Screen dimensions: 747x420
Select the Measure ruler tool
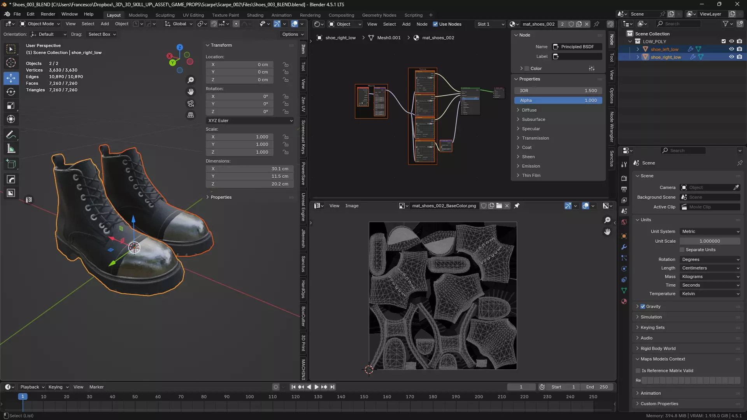coord(11,149)
